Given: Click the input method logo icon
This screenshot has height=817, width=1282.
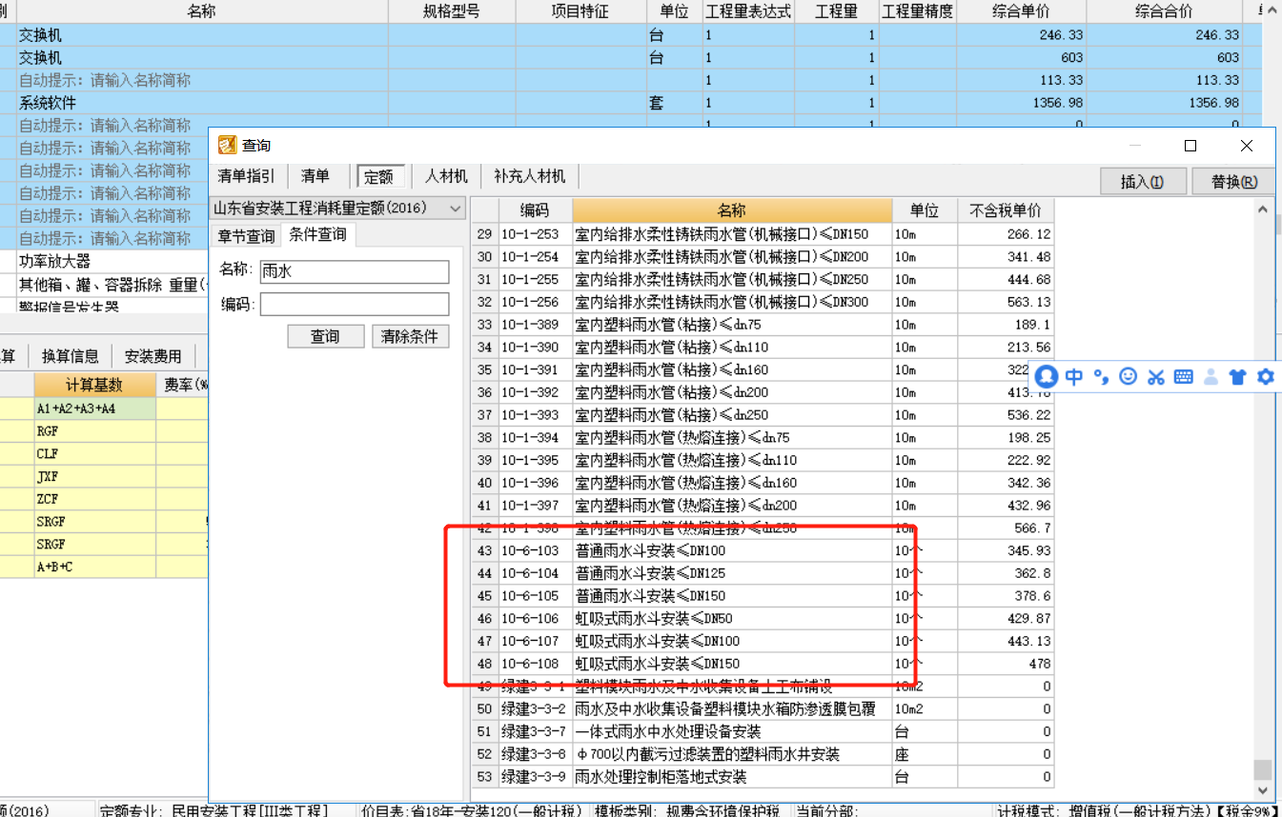Looking at the screenshot, I should (x=1047, y=376).
